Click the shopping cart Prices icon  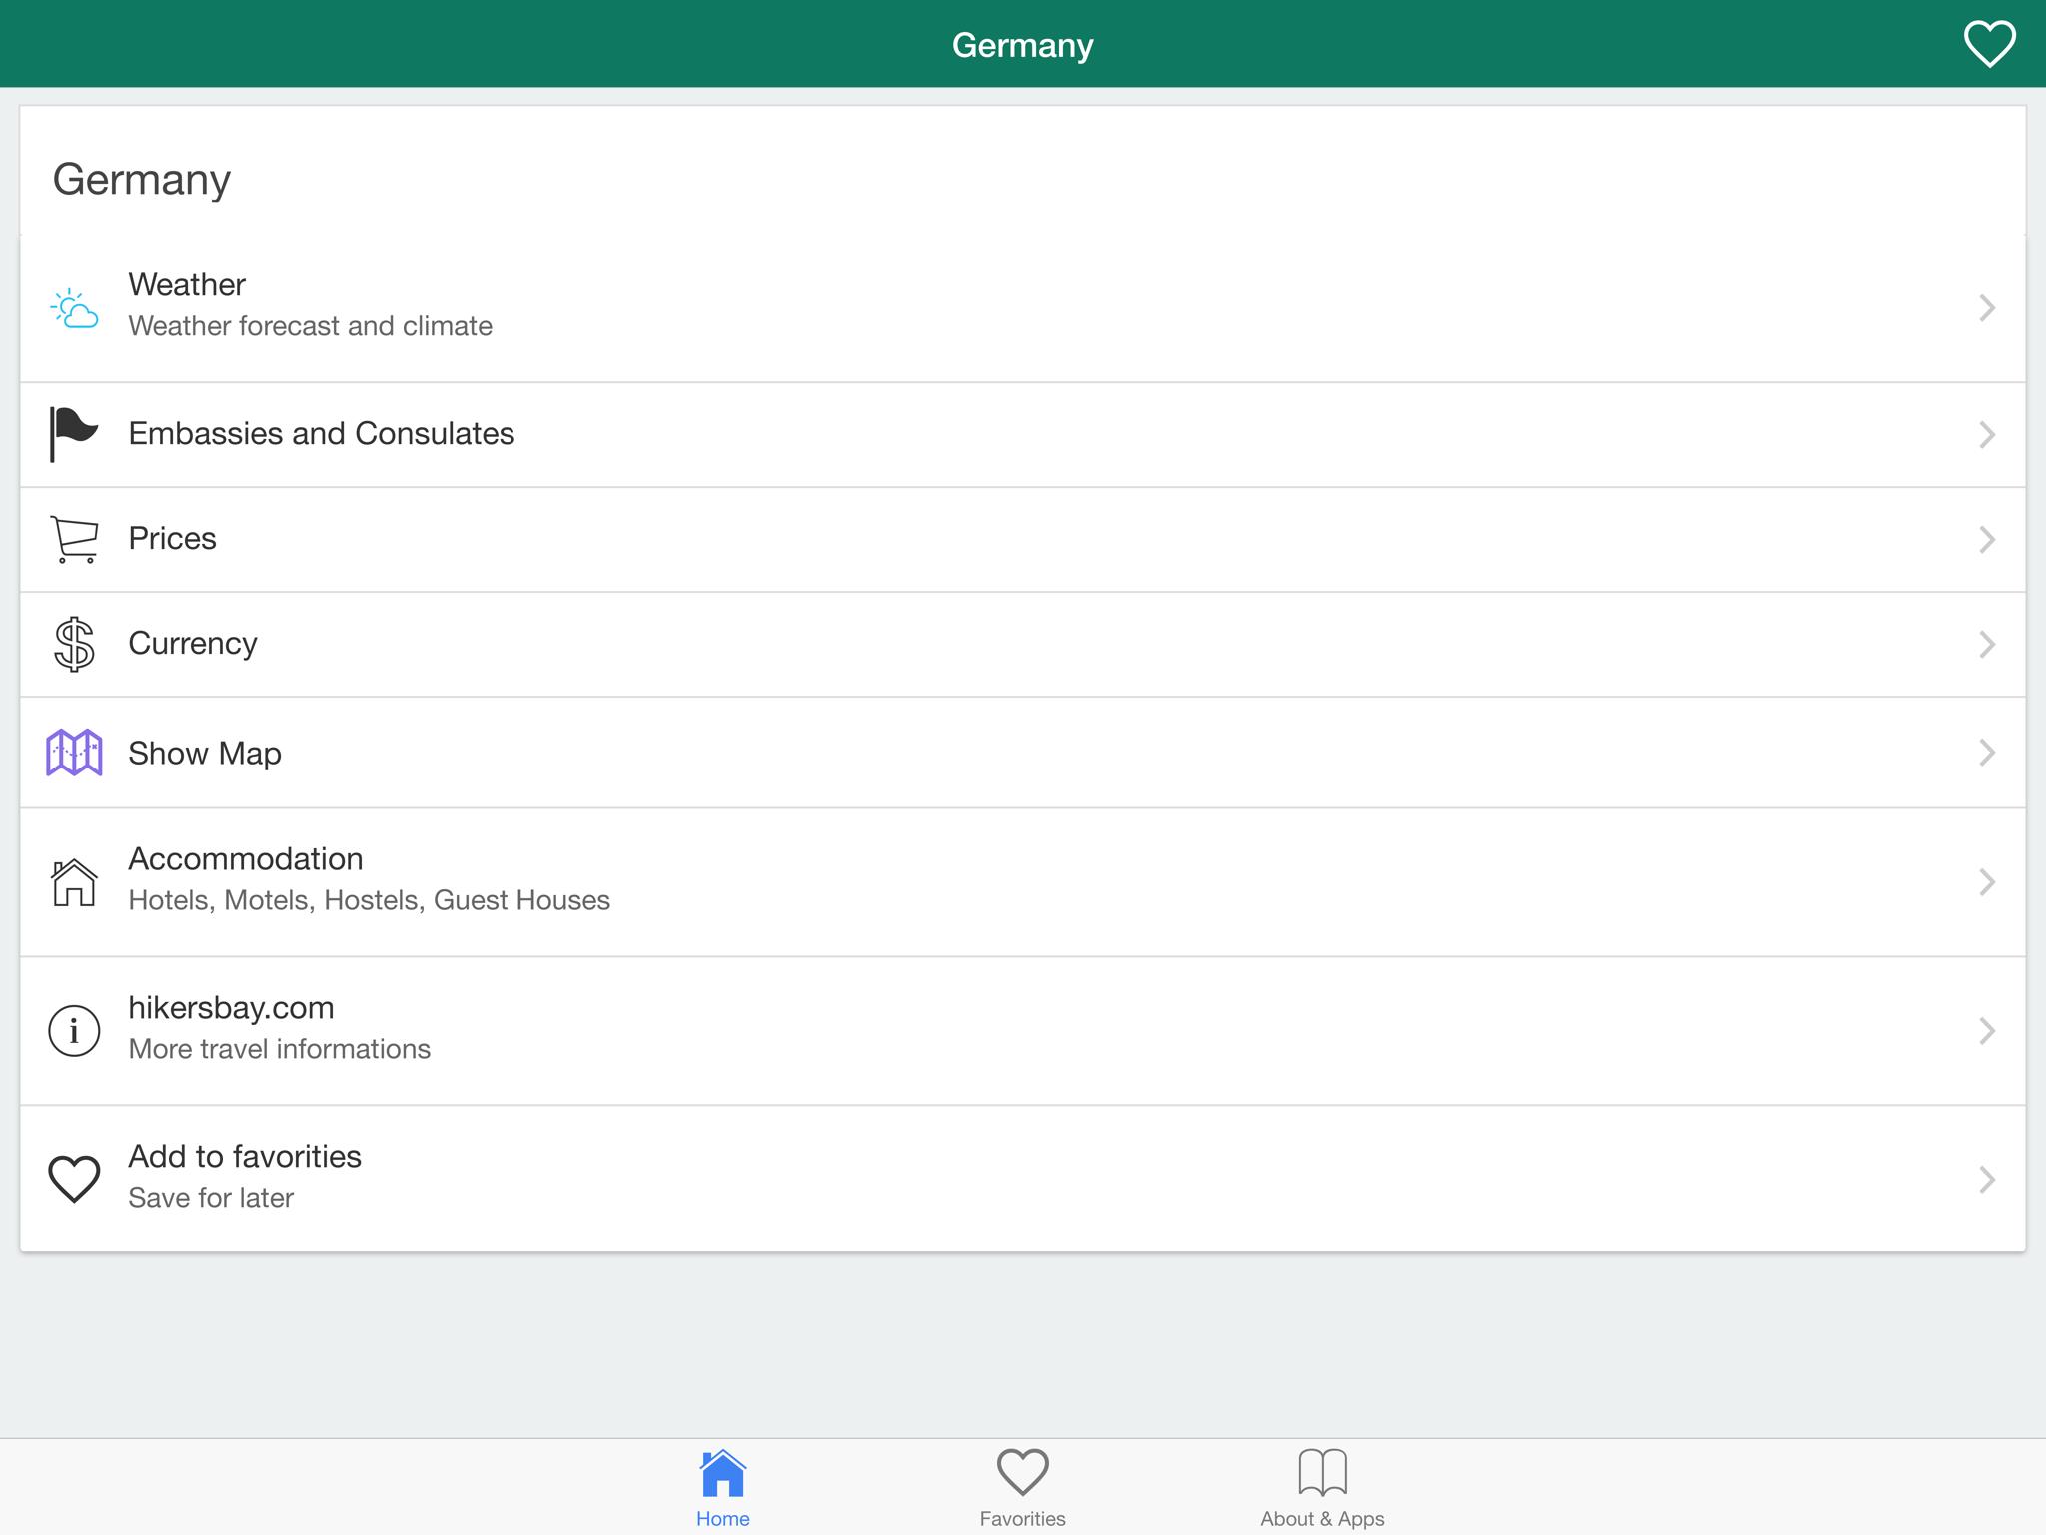pos(74,539)
